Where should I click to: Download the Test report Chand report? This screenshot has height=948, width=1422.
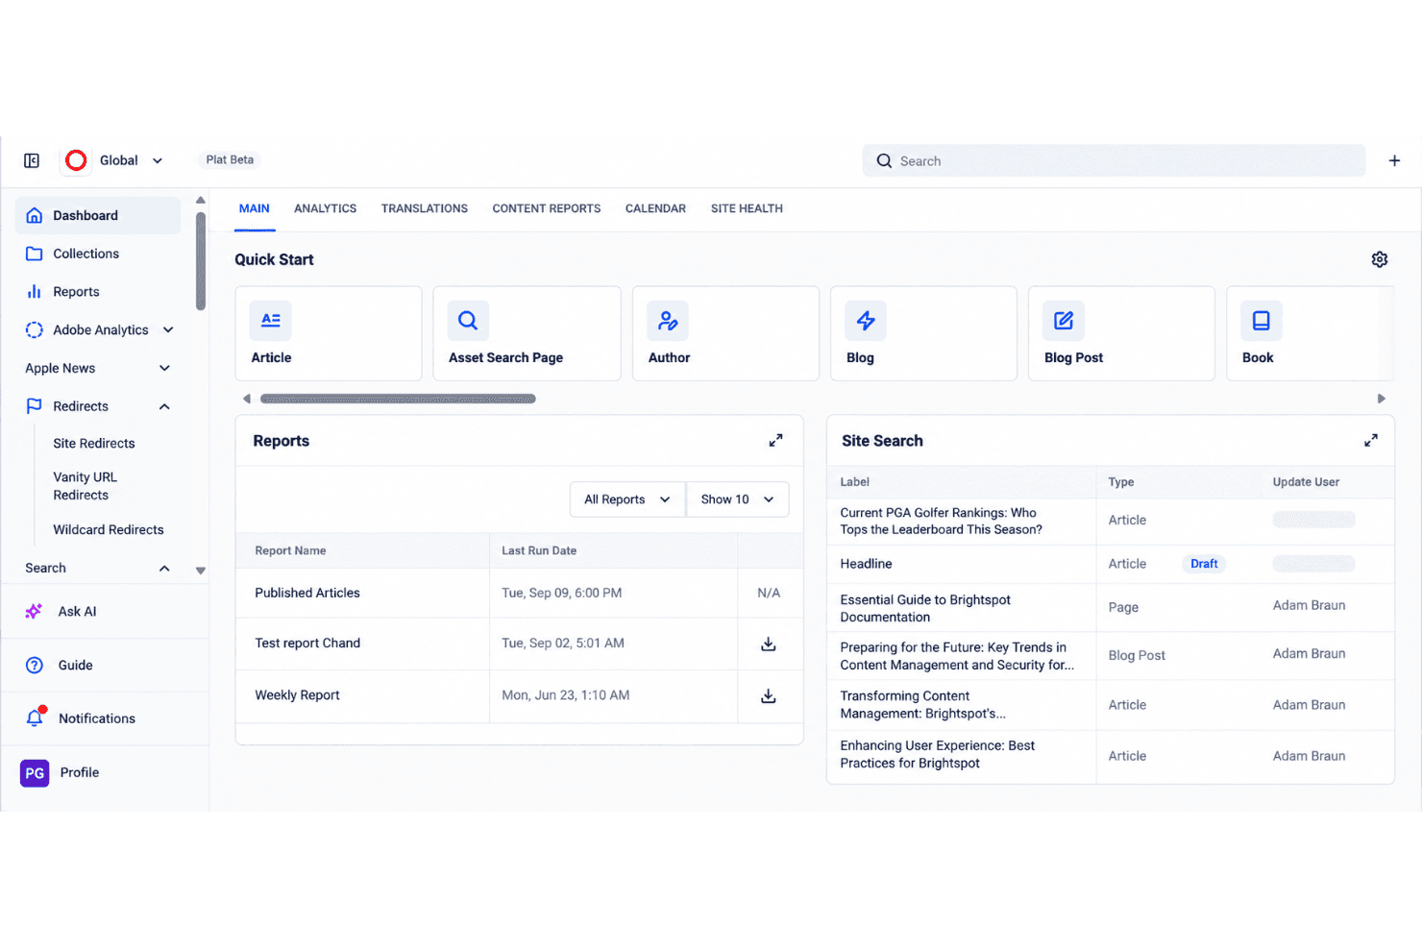(x=769, y=644)
